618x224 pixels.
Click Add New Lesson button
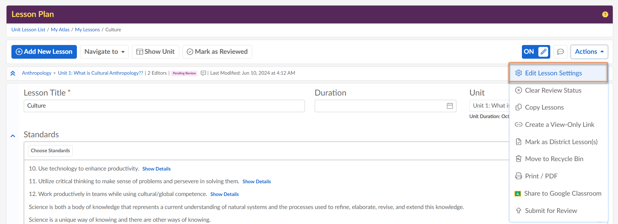point(44,52)
